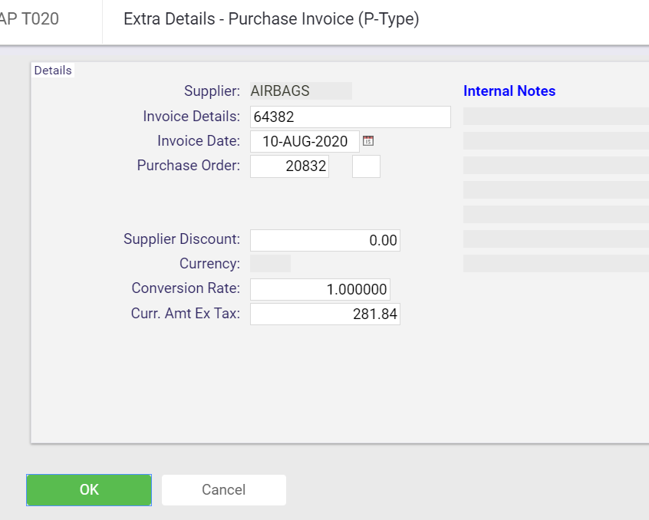Screen dimensions: 649x520
Task: Confirm with the green OK button
Action: (x=89, y=490)
